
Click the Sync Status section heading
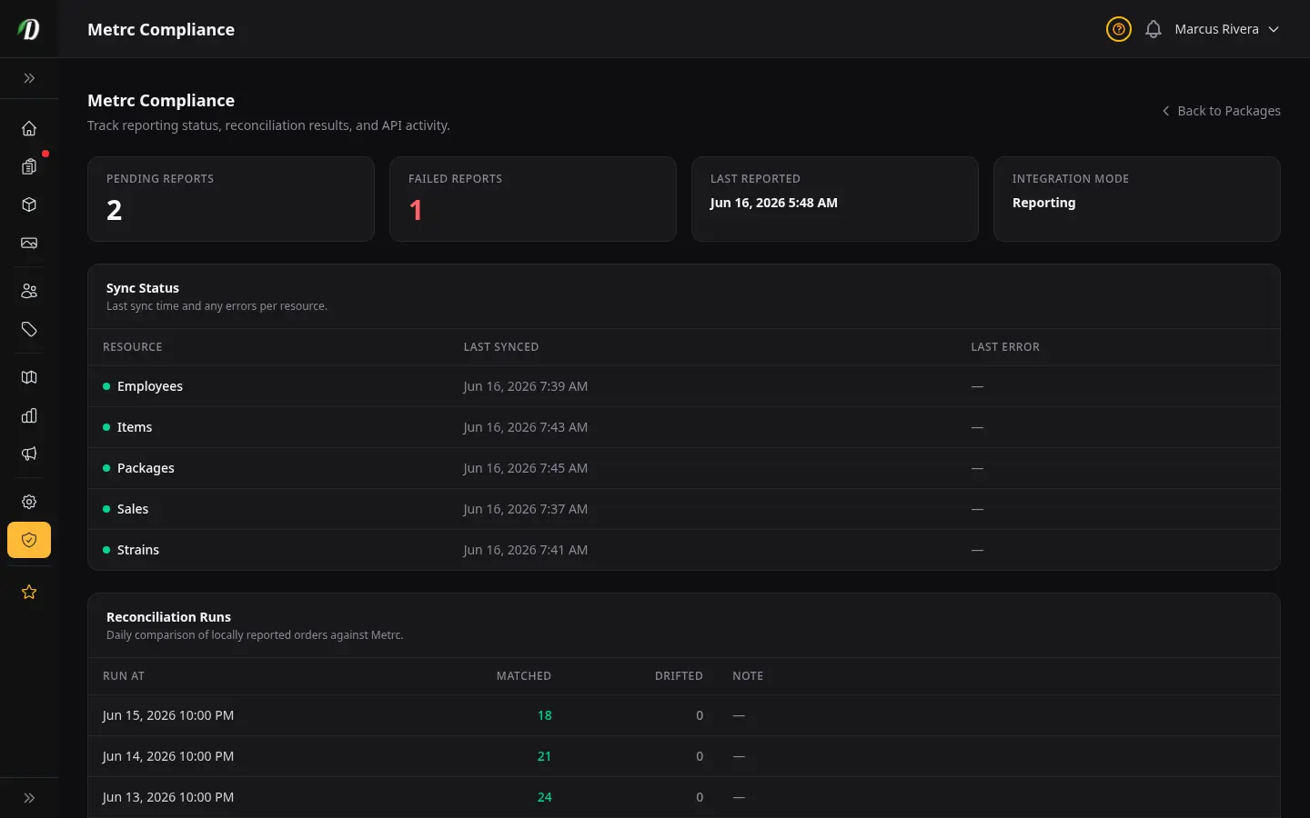(143, 288)
